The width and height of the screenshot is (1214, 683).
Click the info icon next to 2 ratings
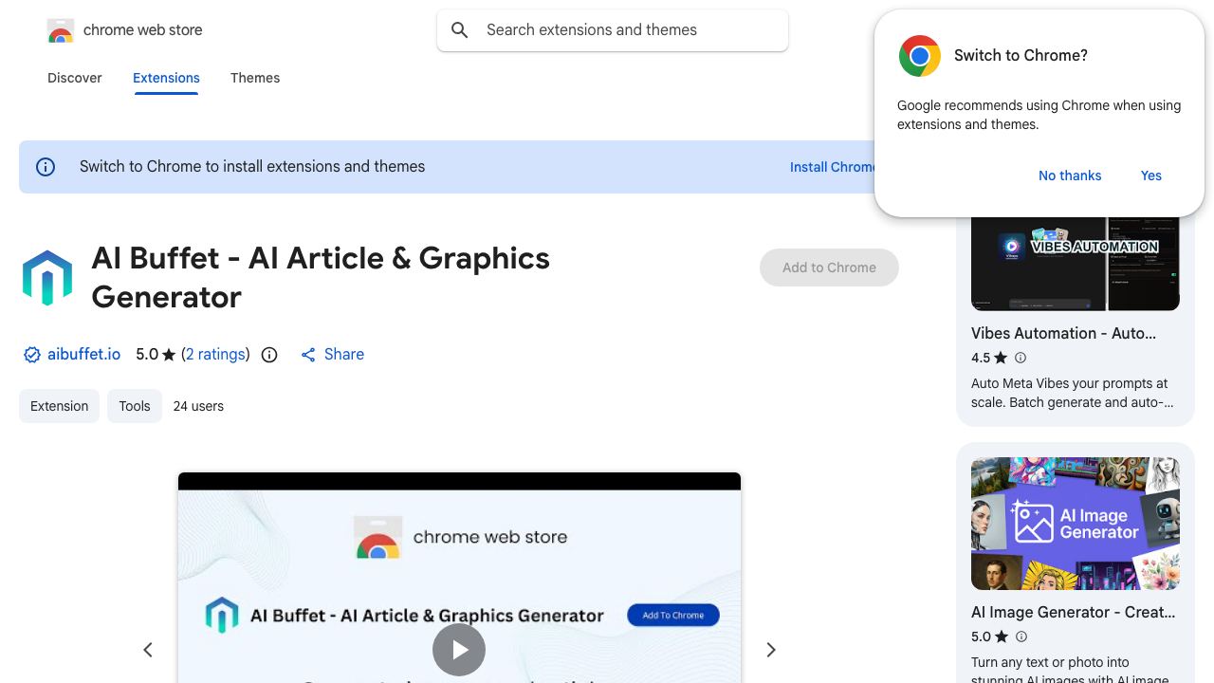tap(269, 355)
